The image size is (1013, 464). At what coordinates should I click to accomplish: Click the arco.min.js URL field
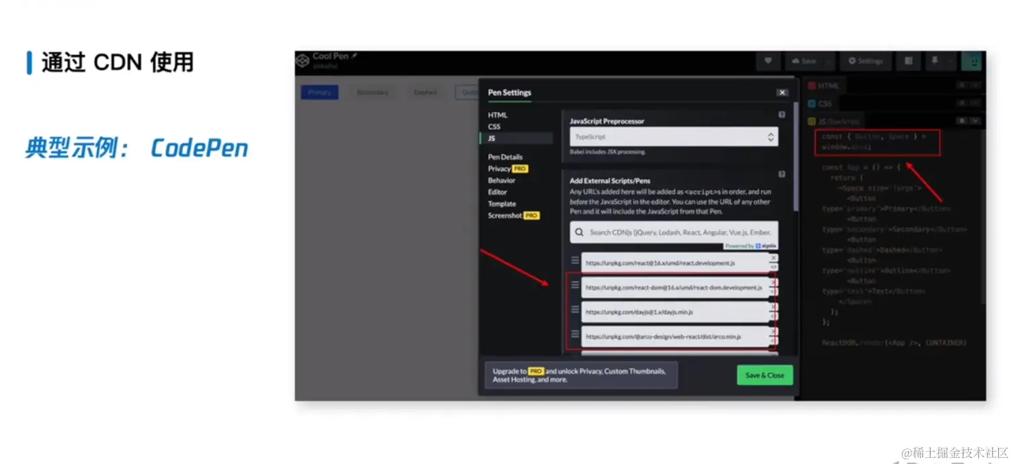(675, 336)
